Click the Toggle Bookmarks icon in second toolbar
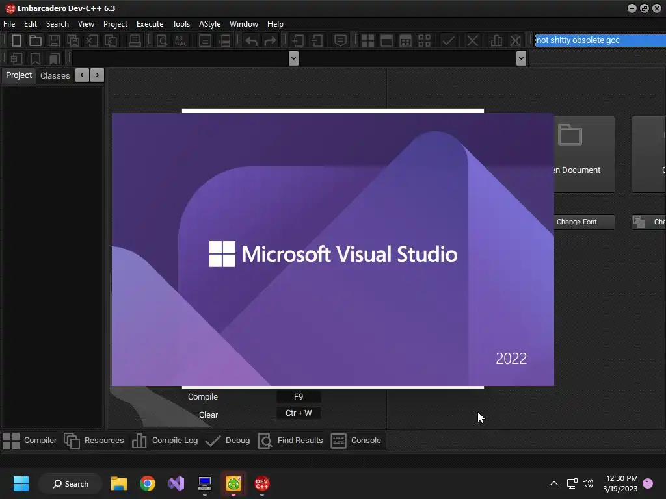 click(x=35, y=58)
